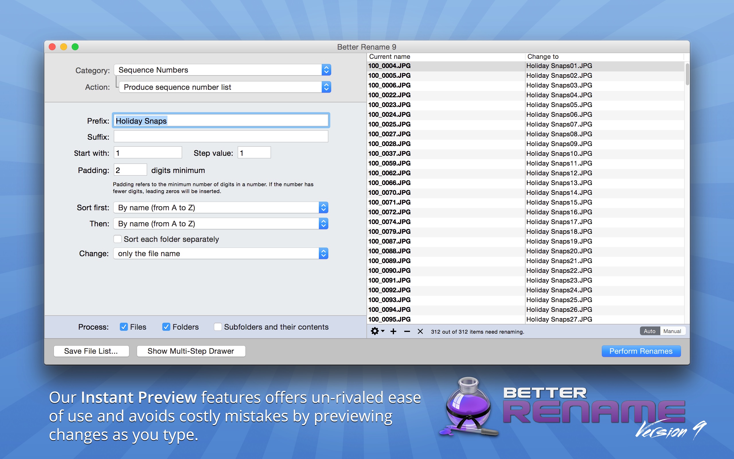
Task: Select row 100_0023.JPG
Action: pos(526,105)
